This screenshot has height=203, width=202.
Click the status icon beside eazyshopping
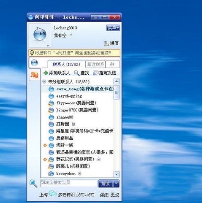point(51,96)
